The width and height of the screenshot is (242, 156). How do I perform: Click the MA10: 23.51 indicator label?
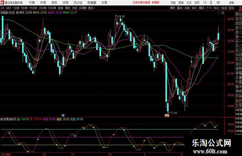coord(40,13)
